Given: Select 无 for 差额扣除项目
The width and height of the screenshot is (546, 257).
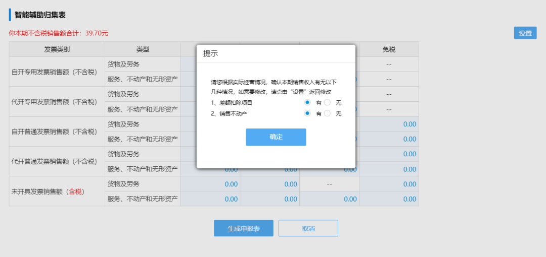Looking at the screenshot, I should coord(327,102).
